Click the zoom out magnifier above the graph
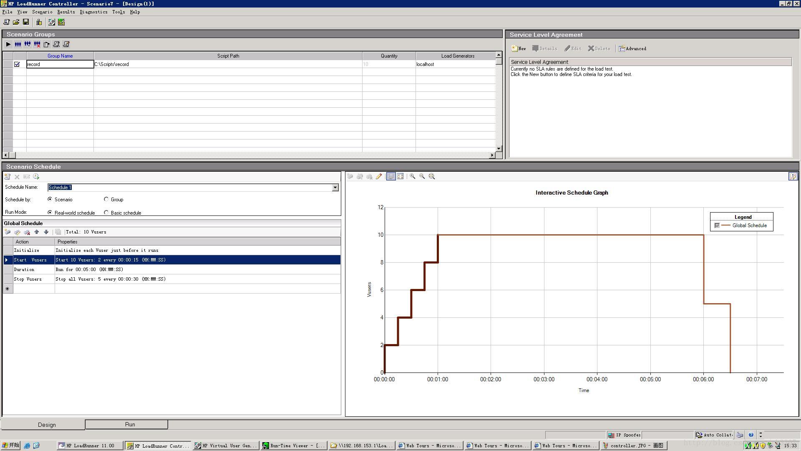801x451 pixels. click(422, 176)
